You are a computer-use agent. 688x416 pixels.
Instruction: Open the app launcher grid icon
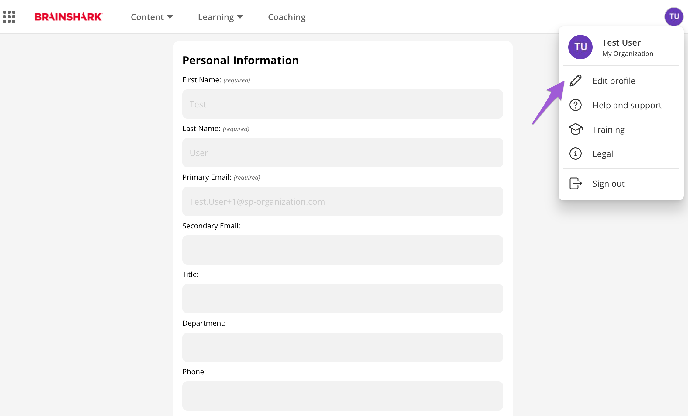[9, 17]
